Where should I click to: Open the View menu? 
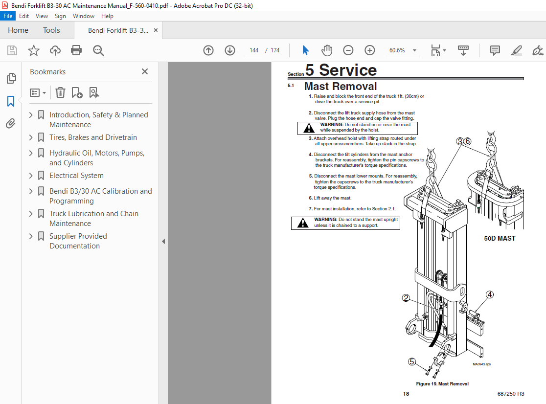pyautogui.click(x=42, y=16)
